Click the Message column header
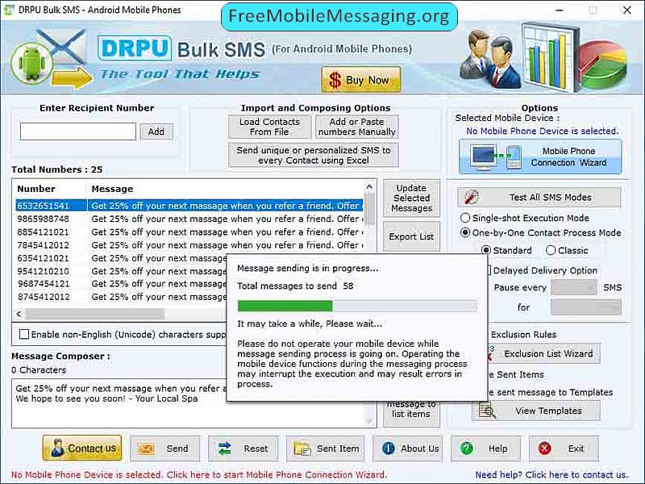Viewport: 645px width, 484px height. [x=112, y=189]
